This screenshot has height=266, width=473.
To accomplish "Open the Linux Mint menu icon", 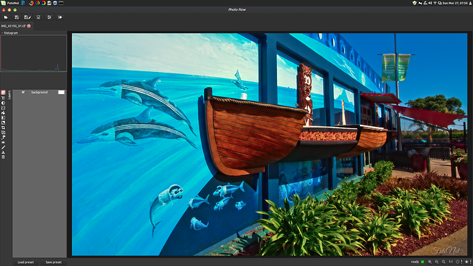I will click(3, 3).
